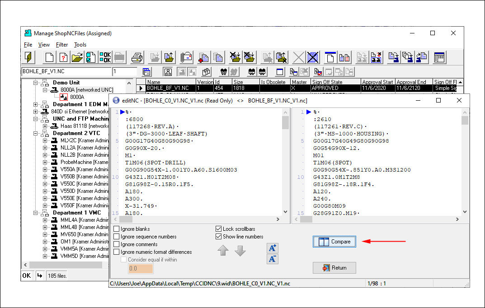
Task: Go to previous difference with up arrow
Action: pos(223,251)
